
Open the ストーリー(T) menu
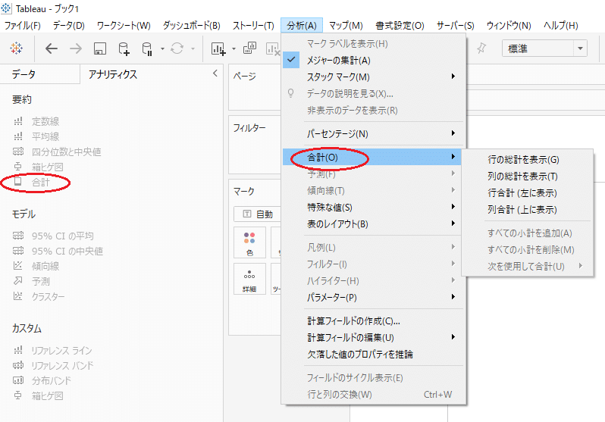pos(253,26)
